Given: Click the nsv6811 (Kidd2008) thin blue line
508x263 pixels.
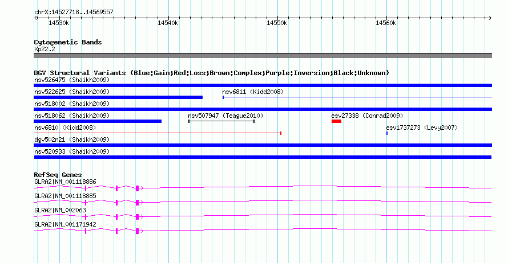Looking at the screenshot, I should pyautogui.click(x=357, y=97).
